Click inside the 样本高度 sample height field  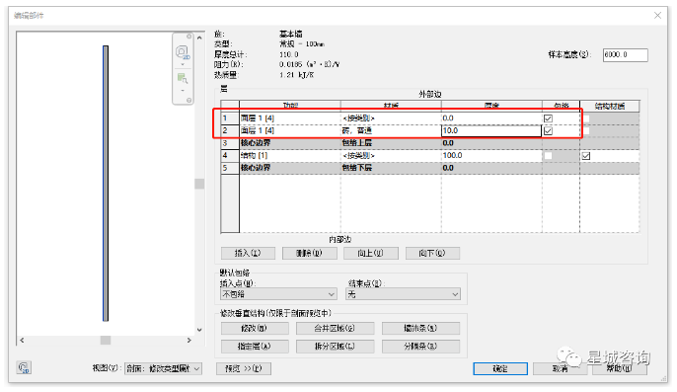coord(626,55)
